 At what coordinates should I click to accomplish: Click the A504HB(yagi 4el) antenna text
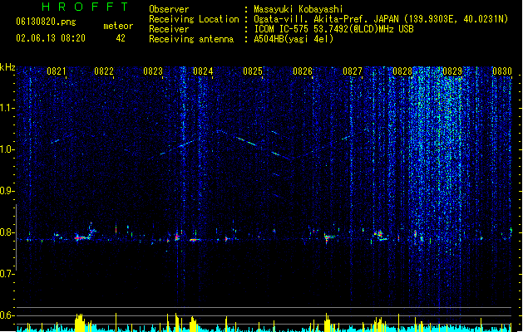294,39
